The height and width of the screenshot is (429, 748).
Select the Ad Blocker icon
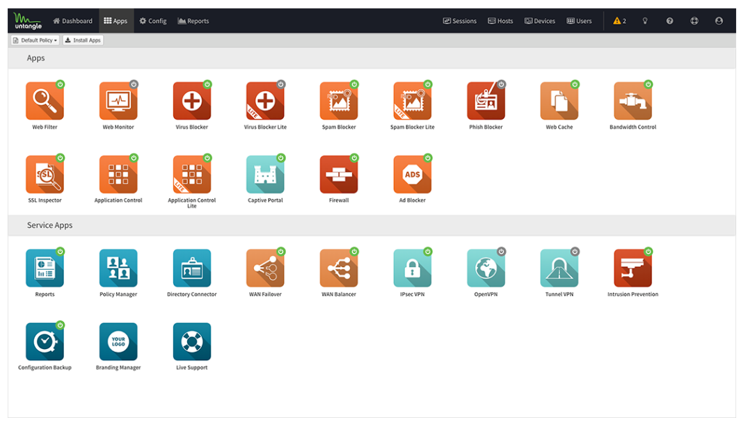pyautogui.click(x=412, y=175)
